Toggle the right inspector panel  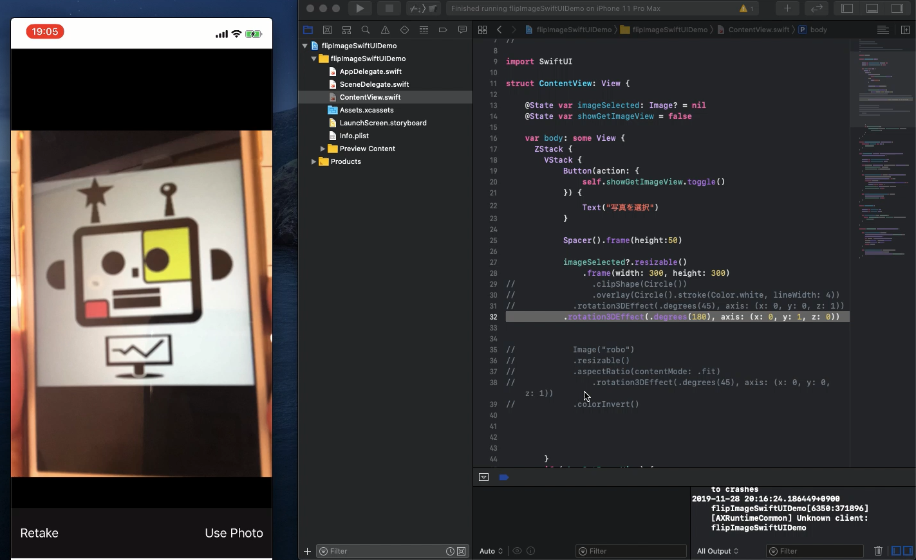click(x=897, y=8)
